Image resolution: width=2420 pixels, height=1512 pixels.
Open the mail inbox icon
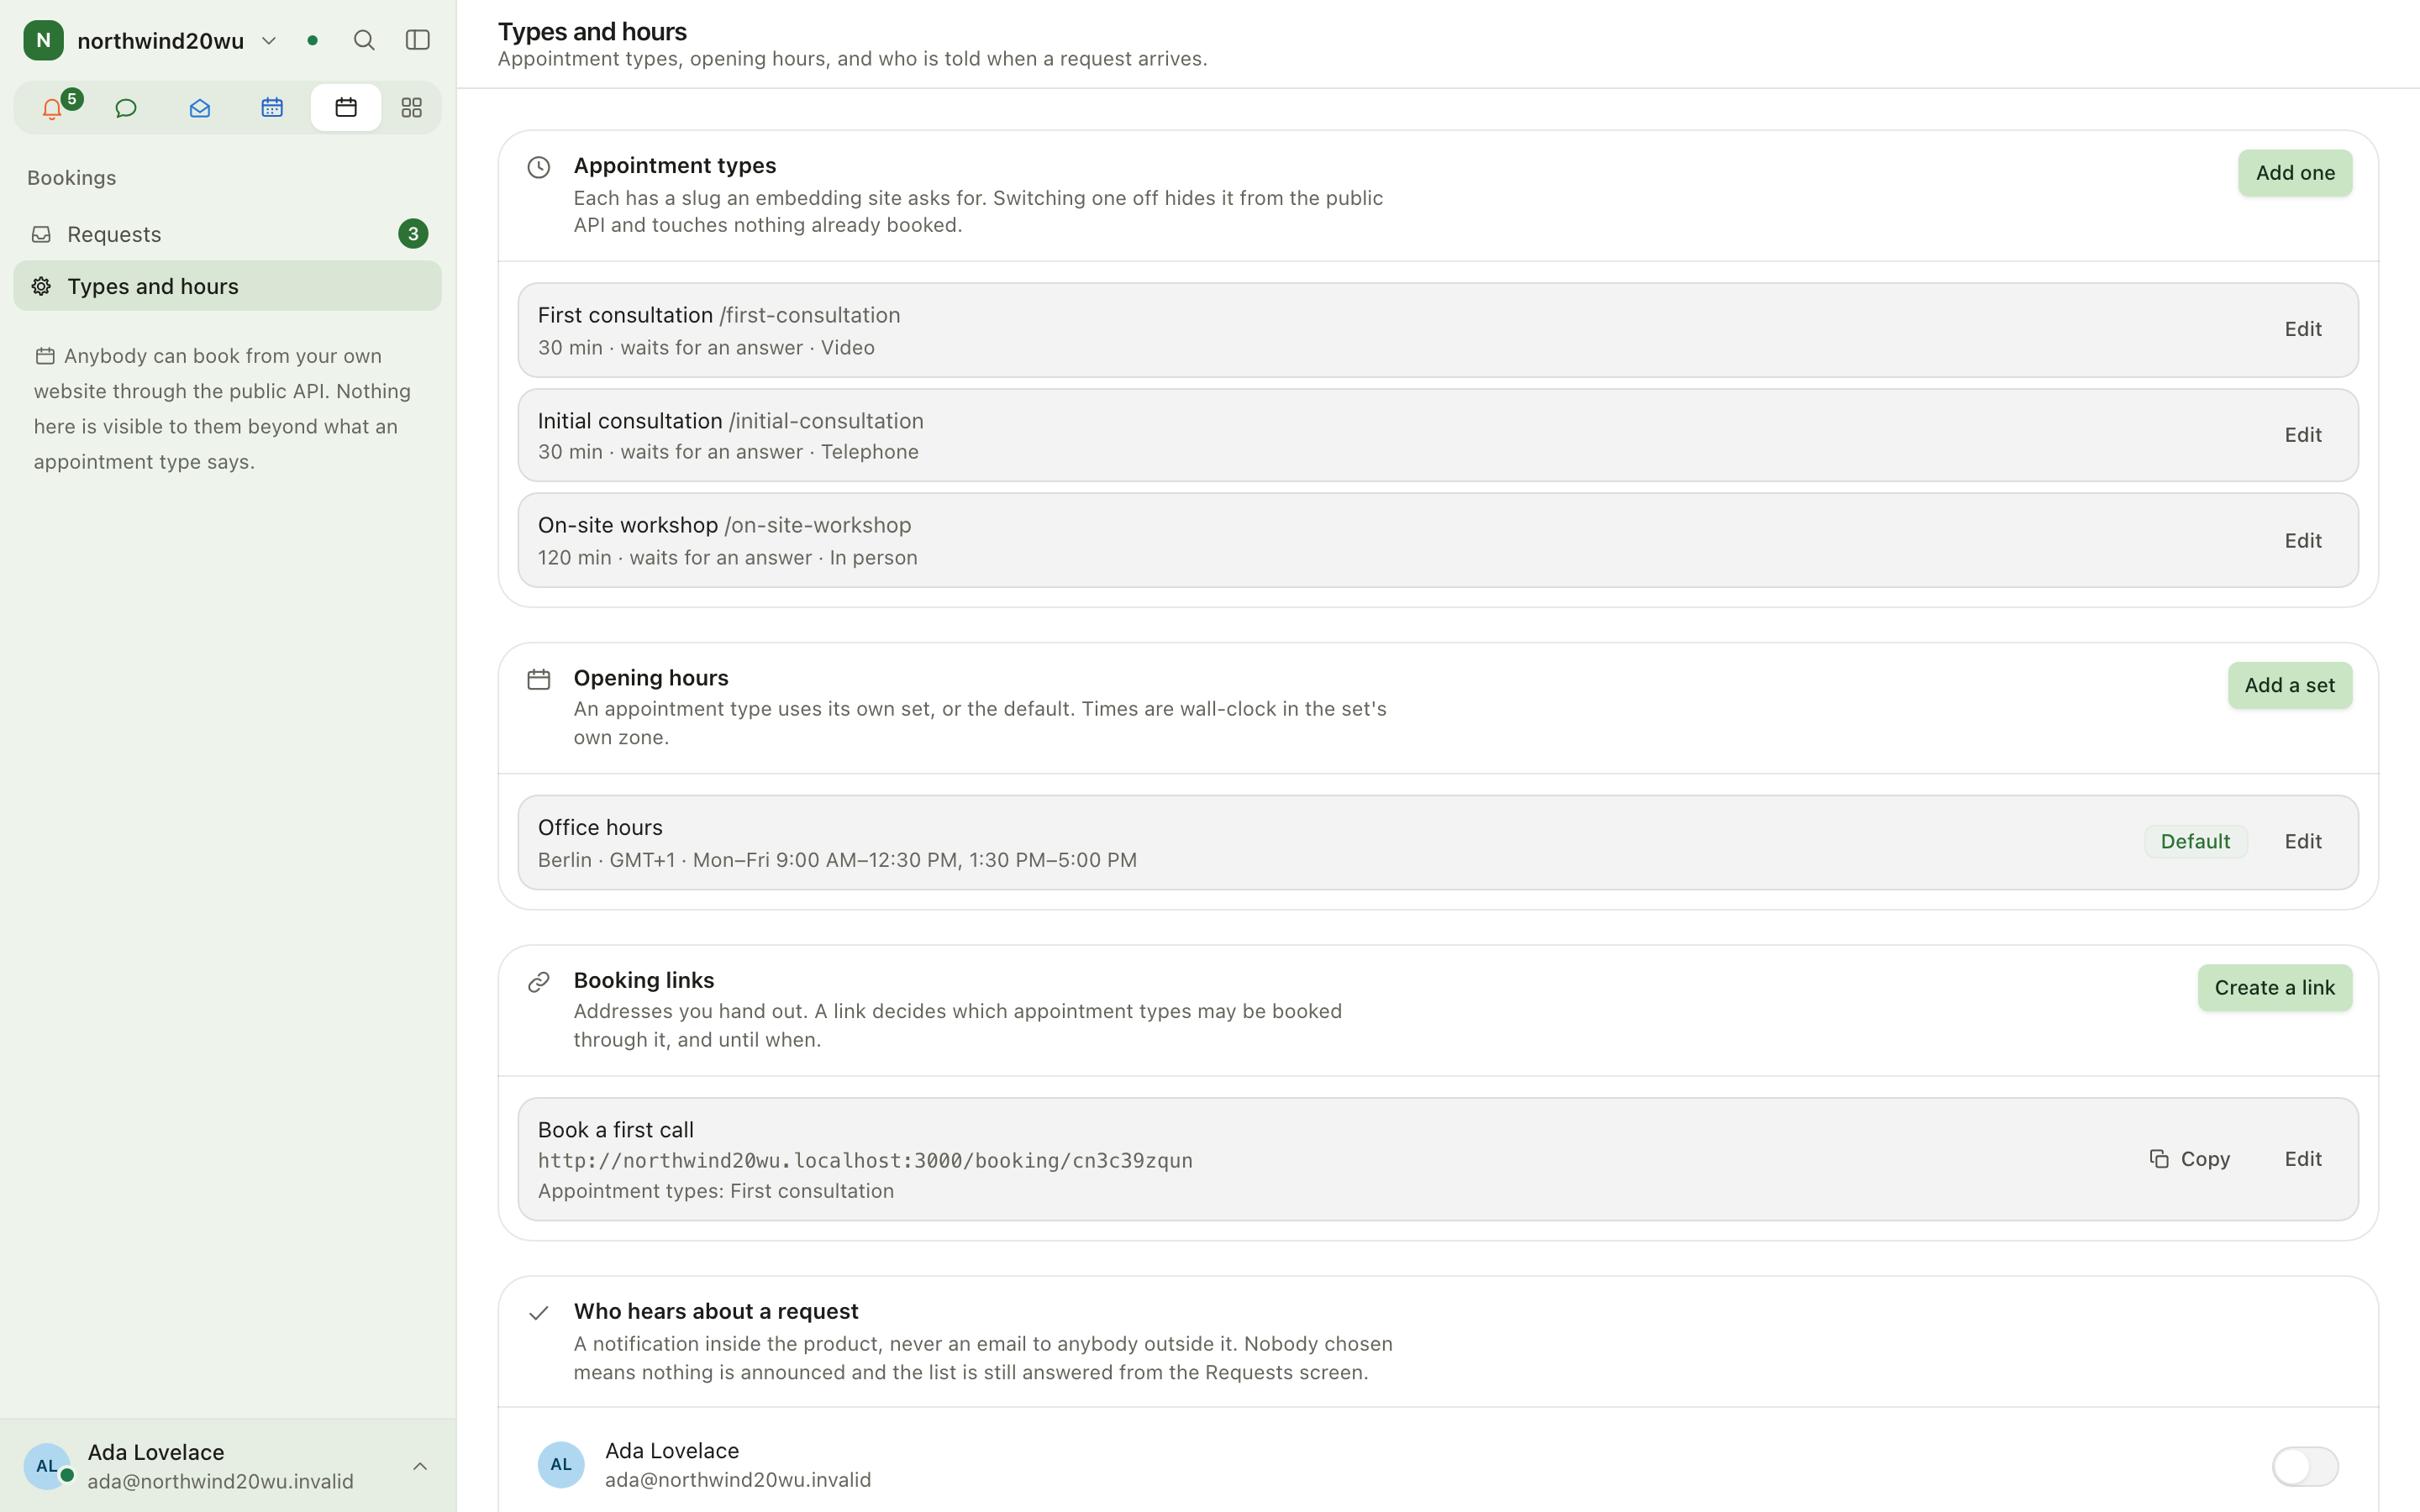point(199,108)
